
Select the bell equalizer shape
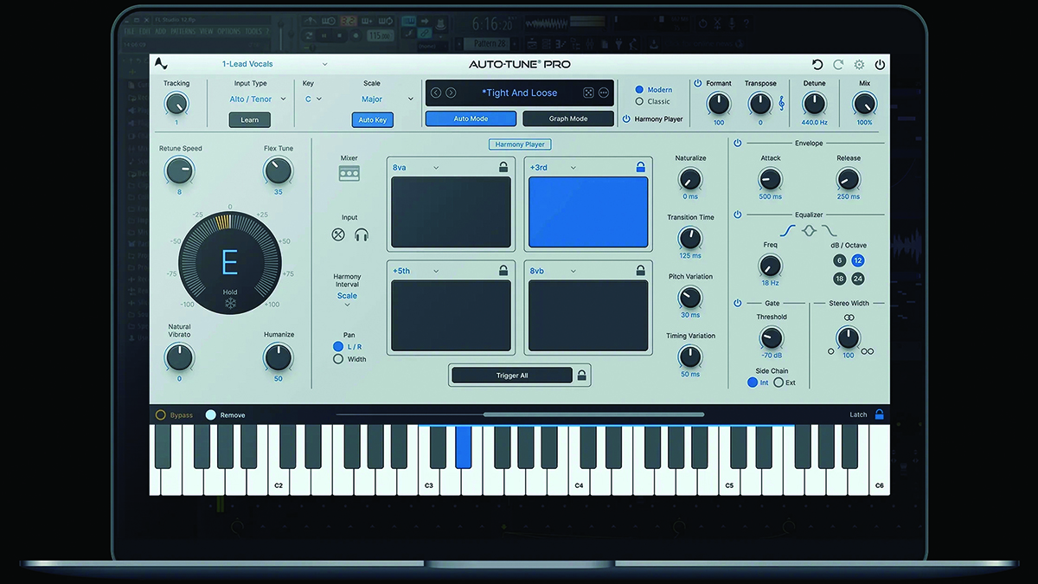pyautogui.click(x=809, y=231)
